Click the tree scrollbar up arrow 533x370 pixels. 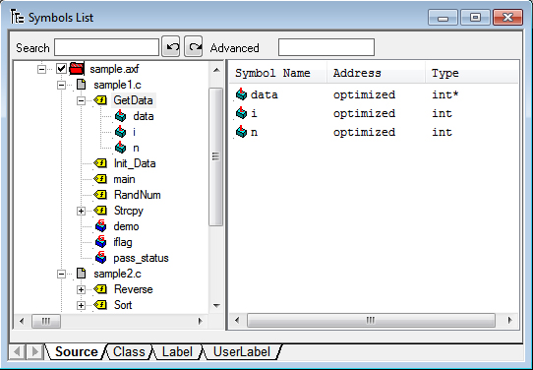click(x=216, y=71)
